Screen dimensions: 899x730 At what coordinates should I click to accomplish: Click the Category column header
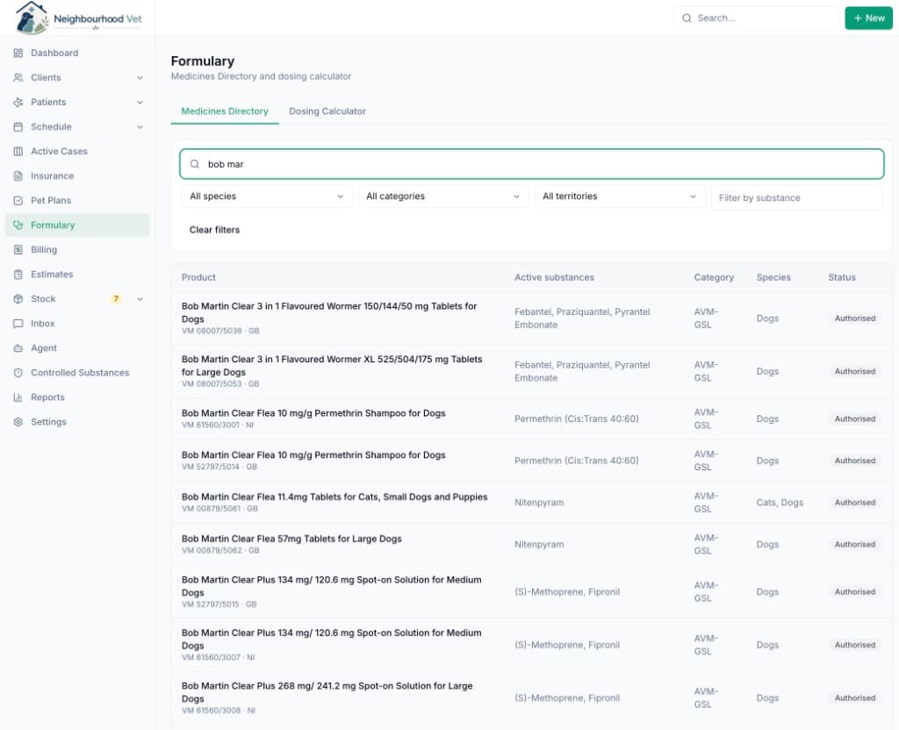click(714, 277)
